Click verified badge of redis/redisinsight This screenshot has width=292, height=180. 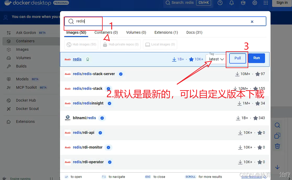109,103
